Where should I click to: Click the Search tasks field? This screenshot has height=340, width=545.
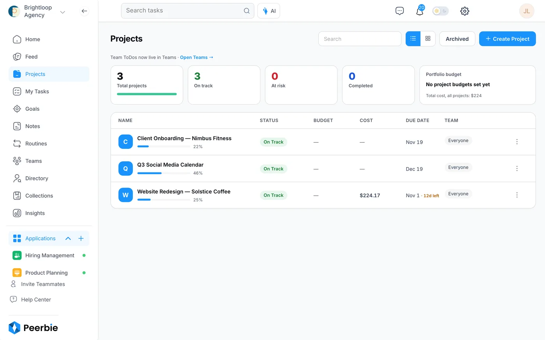(188, 11)
